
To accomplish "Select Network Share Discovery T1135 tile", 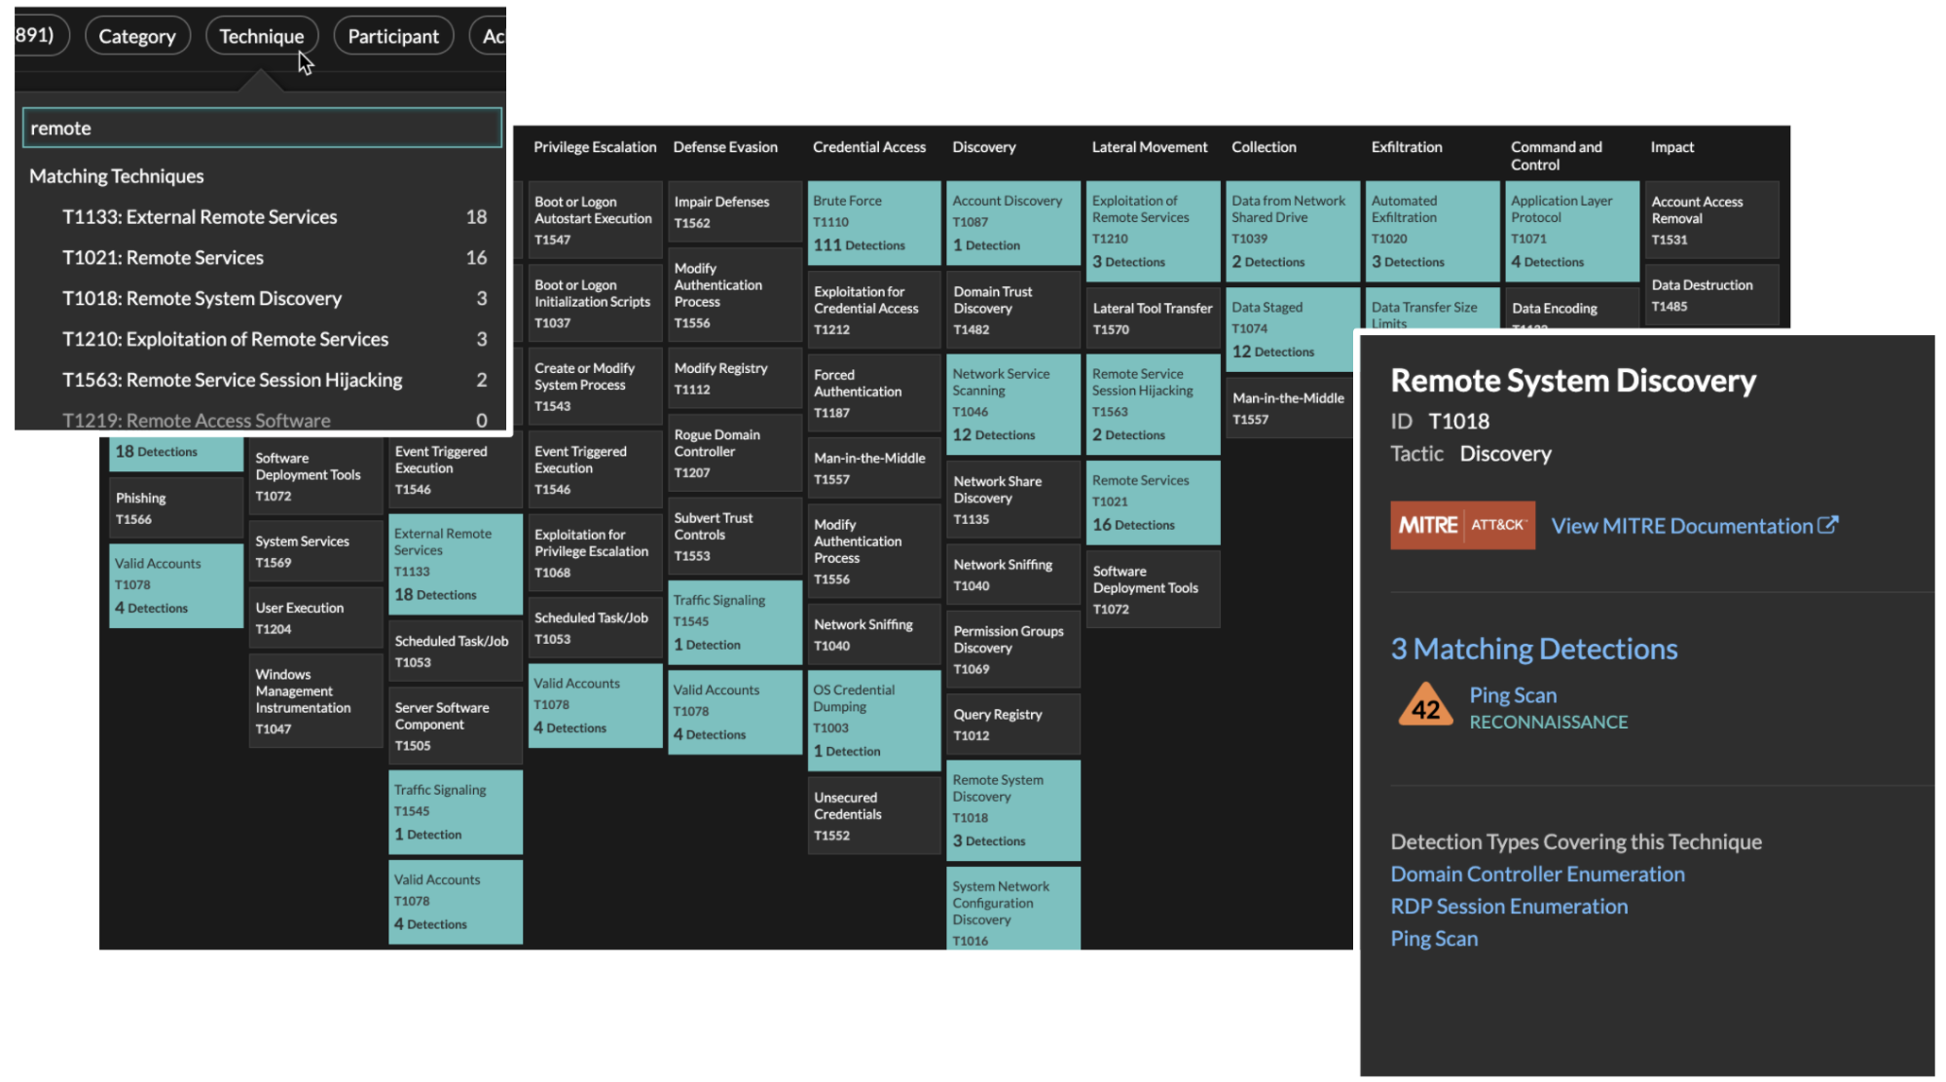I will pyautogui.click(x=1013, y=500).
